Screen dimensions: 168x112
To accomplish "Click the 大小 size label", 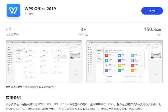I will [x=158, y=34].
